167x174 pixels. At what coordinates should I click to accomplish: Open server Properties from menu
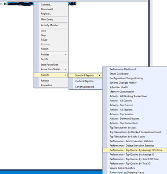pyautogui.click(x=46, y=85)
